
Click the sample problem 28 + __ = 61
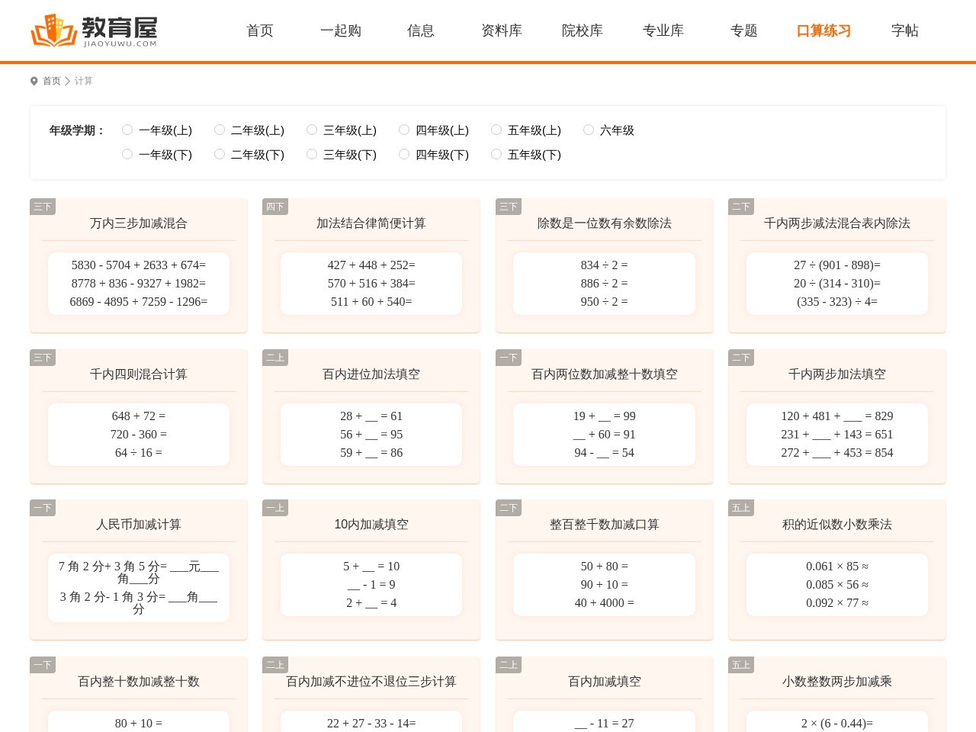click(371, 416)
